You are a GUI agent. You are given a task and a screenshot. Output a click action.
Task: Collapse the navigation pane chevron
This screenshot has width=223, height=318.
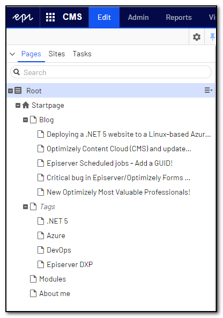tap(12, 54)
